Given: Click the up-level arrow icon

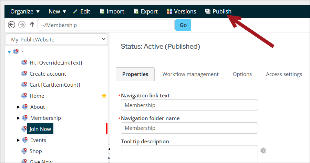Looking at the screenshot, I should click(x=32, y=25).
